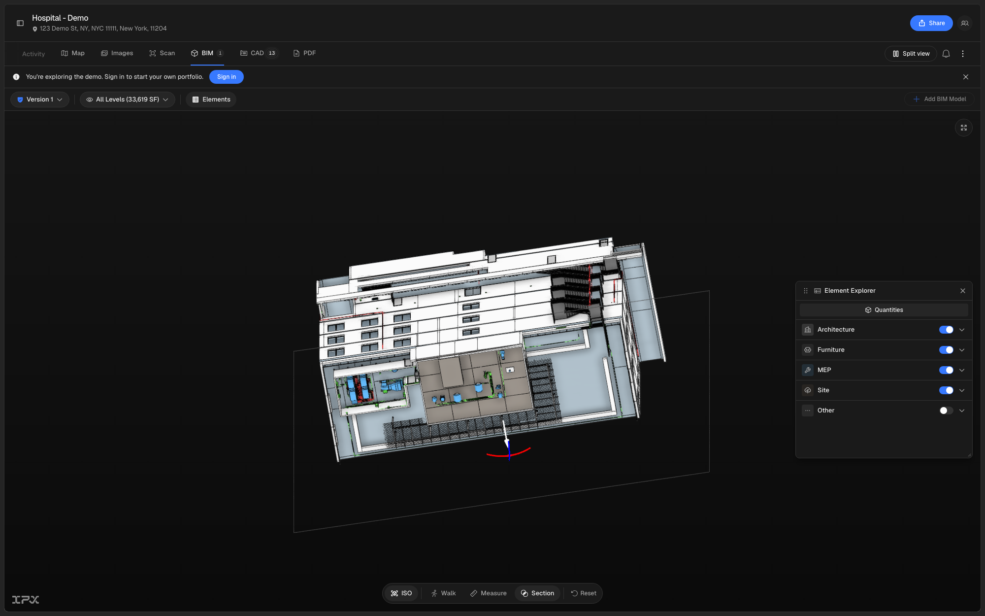985x616 pixels.
Task: Enable the Other category toggle
Action: (x=946, y=411)
